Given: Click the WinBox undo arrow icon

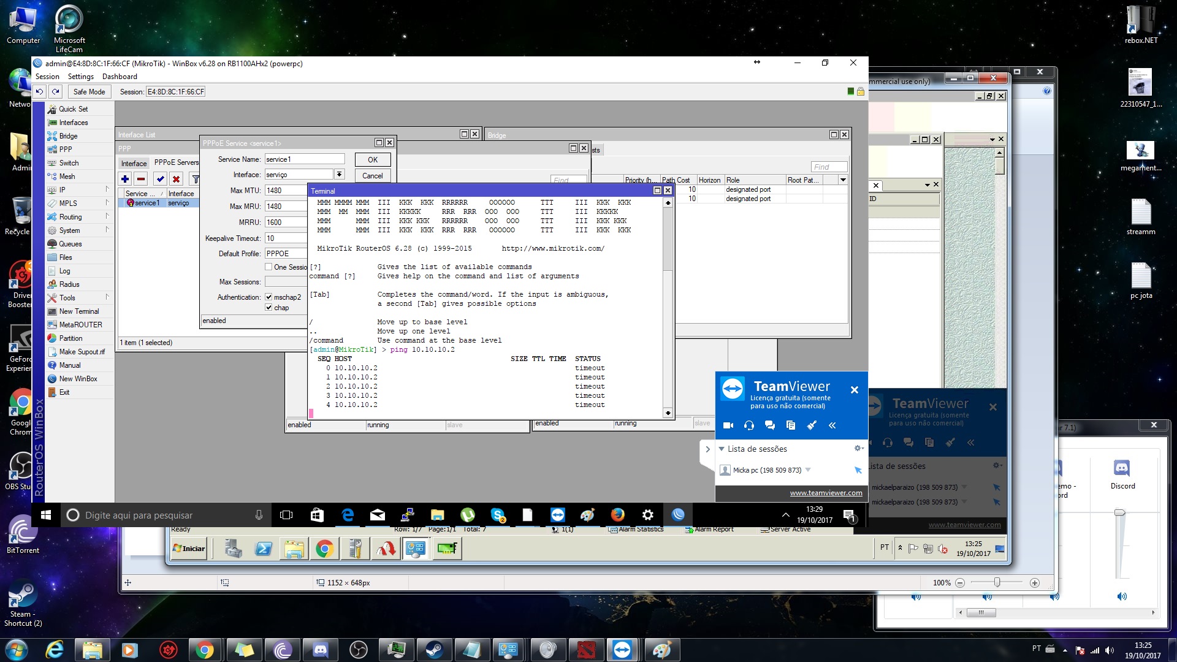Looking at the screenshot, I should point(40,92).
